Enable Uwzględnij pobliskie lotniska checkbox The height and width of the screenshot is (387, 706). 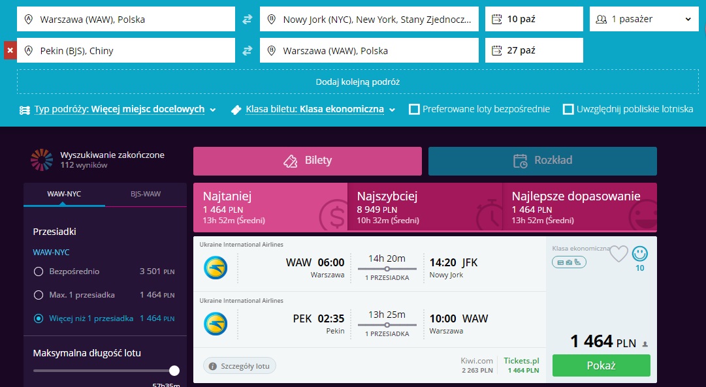point(568,110)
